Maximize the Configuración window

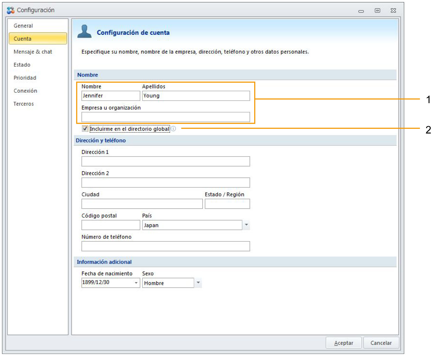[377, 10]
